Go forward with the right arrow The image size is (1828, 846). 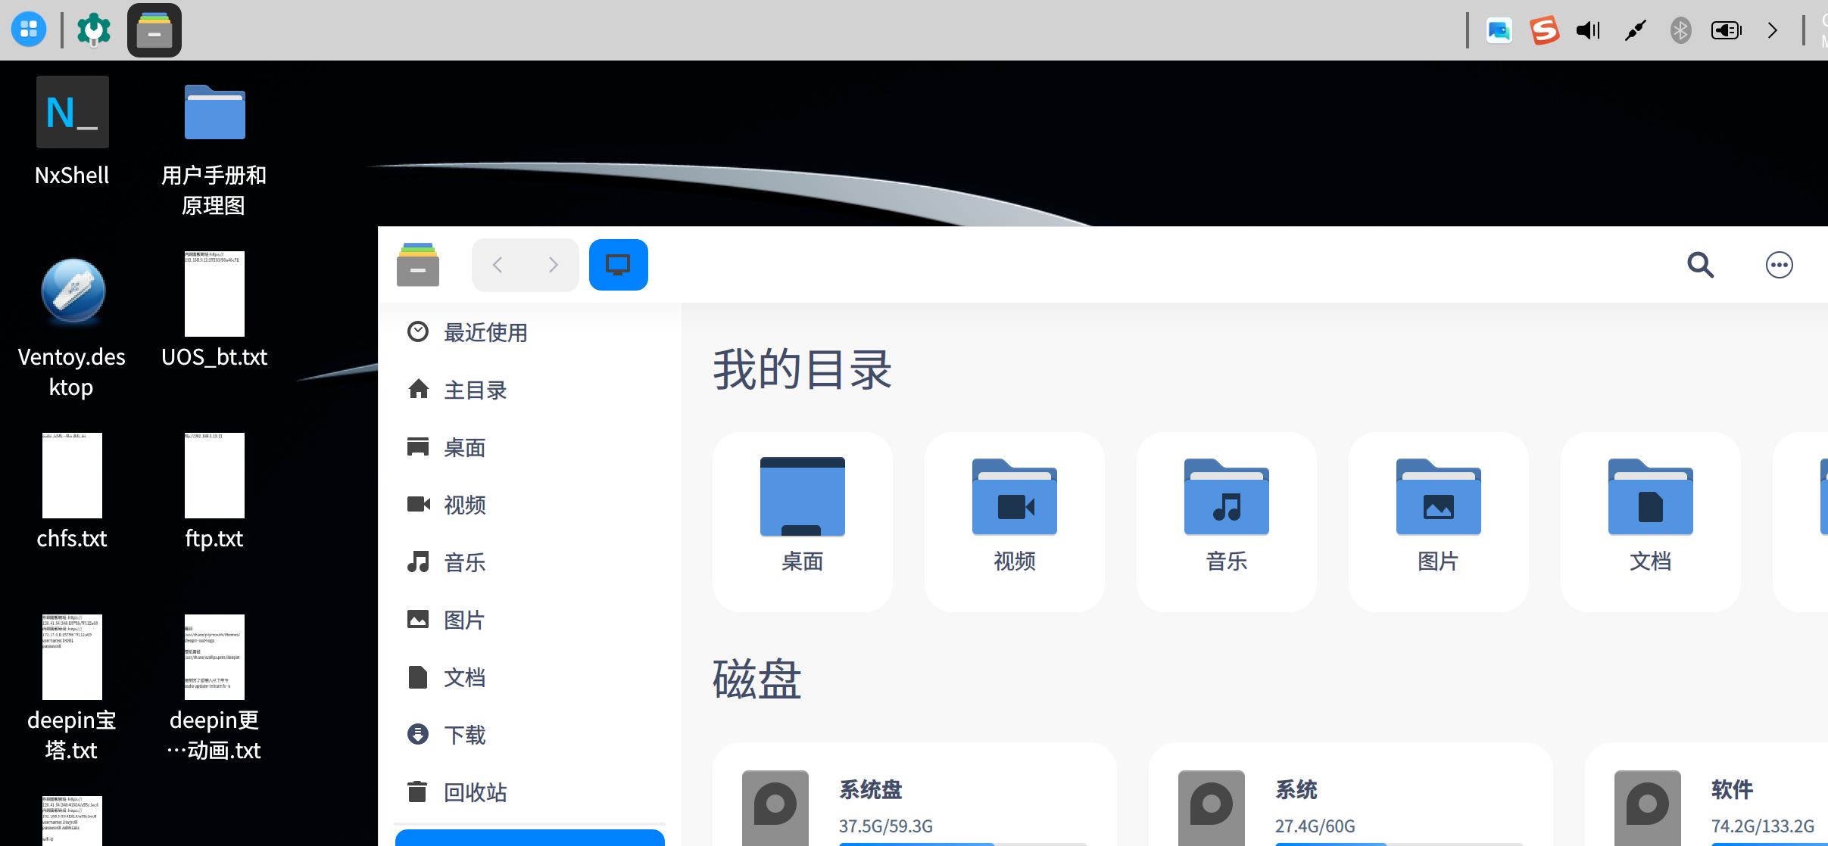coord(553,265)
